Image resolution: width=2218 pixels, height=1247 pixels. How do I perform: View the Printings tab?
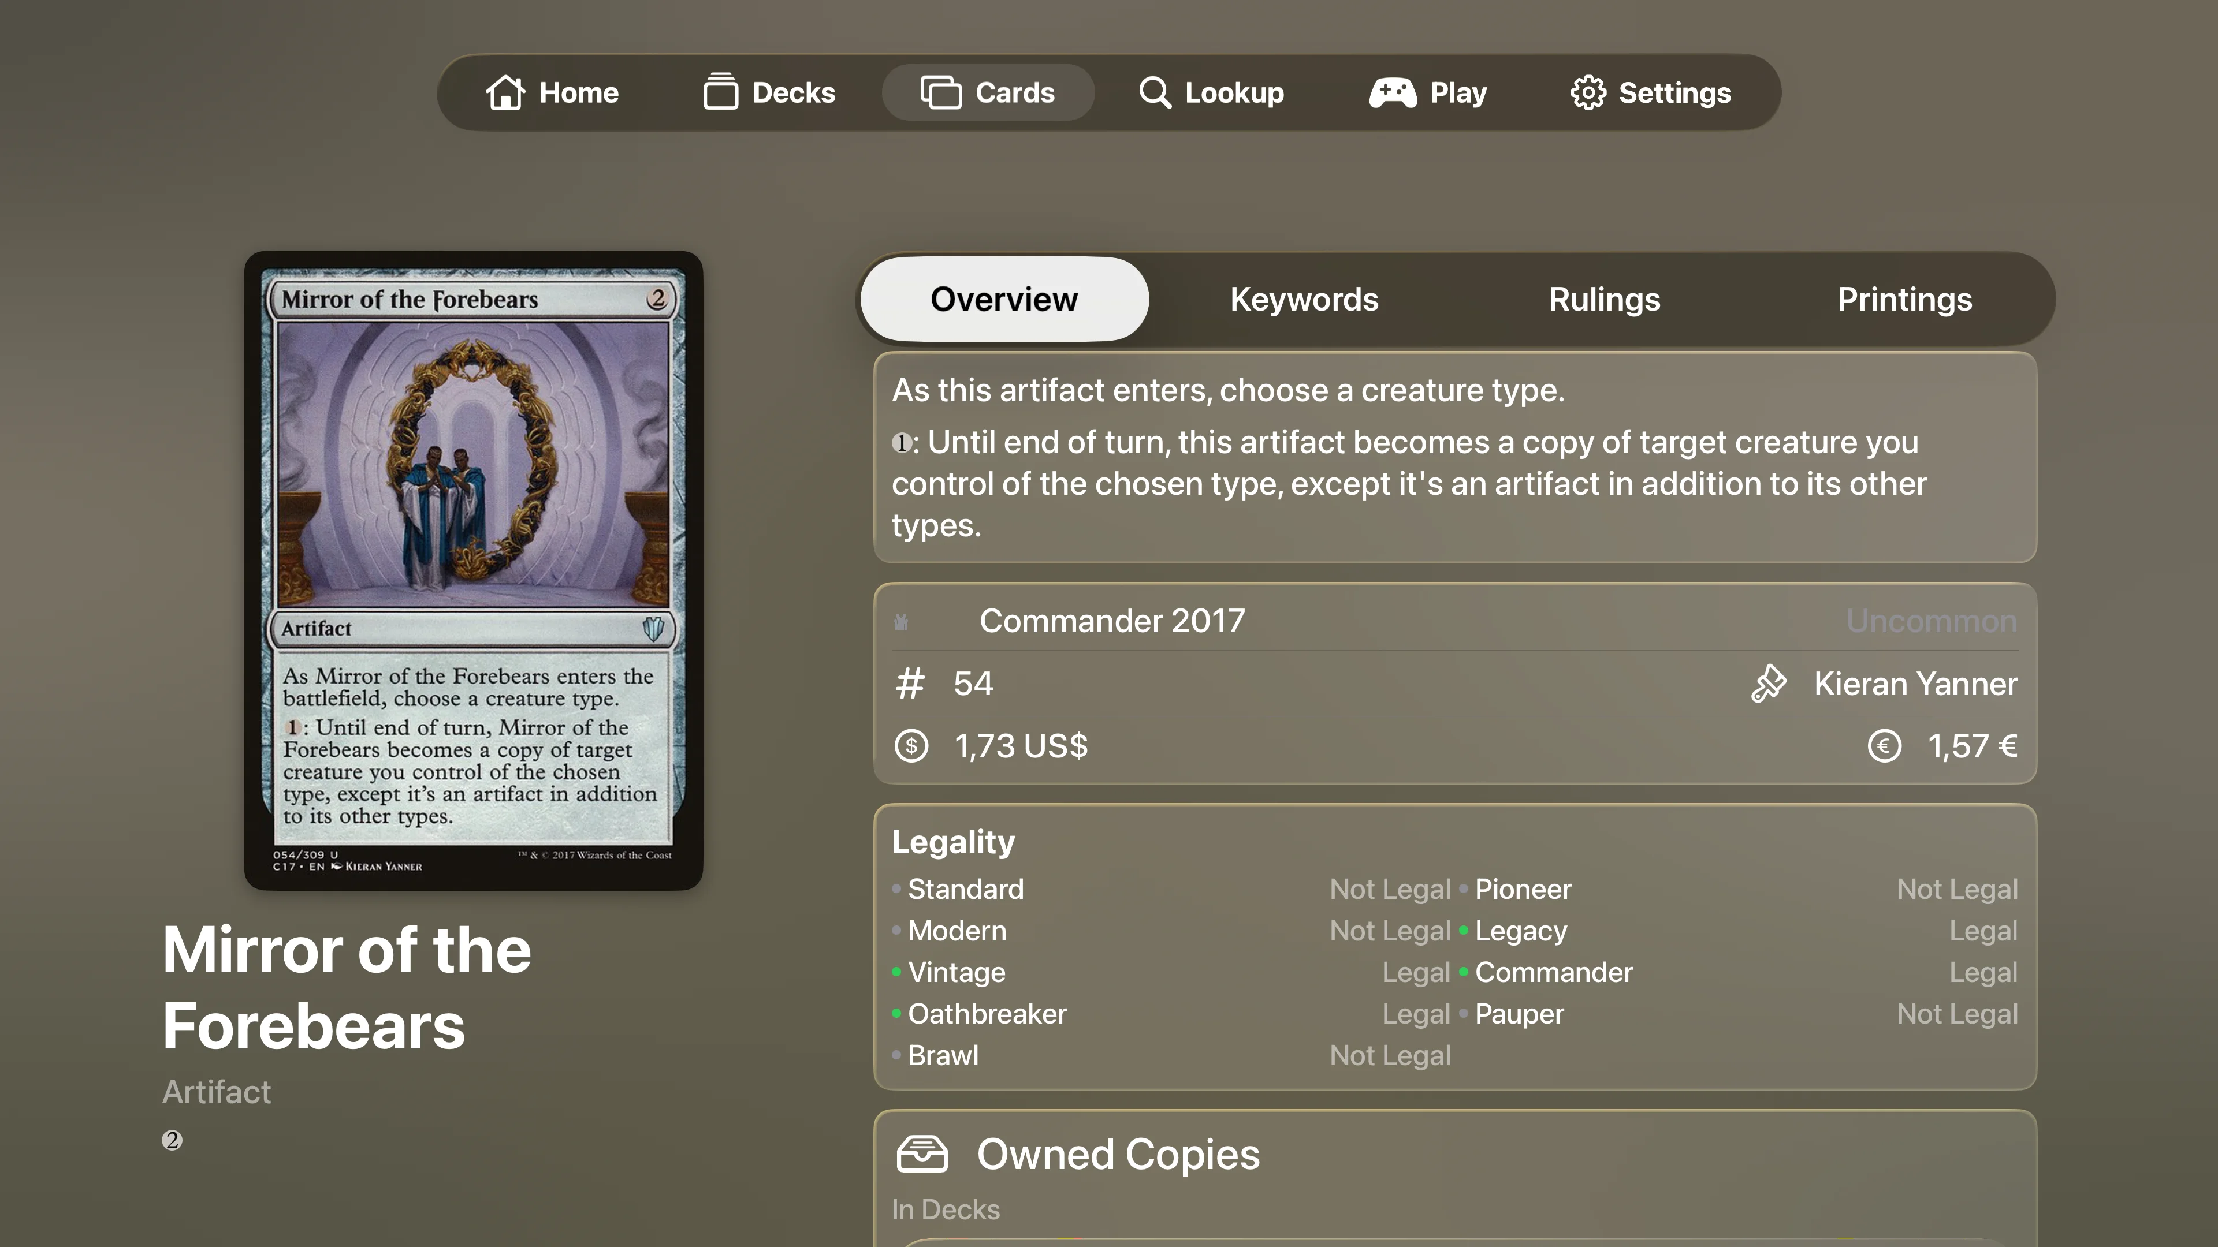[1904, 298]
